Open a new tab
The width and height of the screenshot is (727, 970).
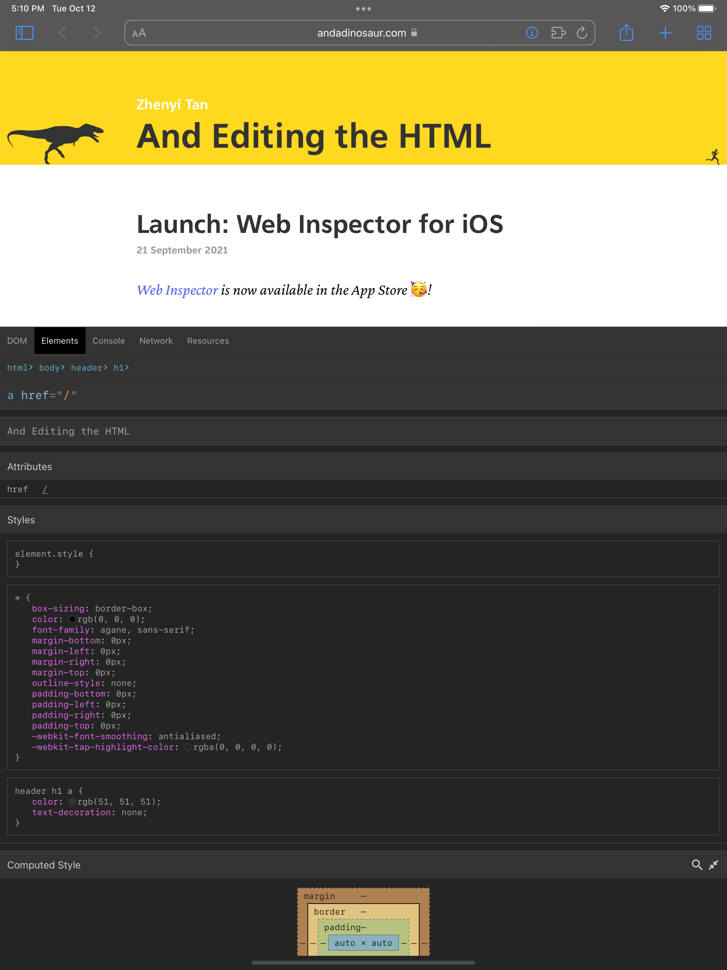pos(666,32)
